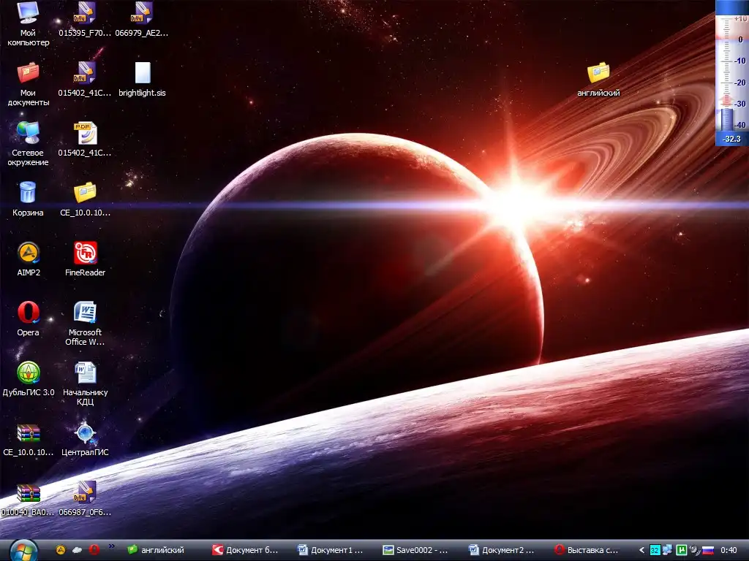Select the ЦентралГИС desktop icon
The image size is (749, 561).
[85, 433]
